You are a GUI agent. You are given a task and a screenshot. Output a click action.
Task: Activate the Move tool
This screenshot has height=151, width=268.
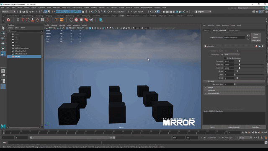tap(3, 43)
